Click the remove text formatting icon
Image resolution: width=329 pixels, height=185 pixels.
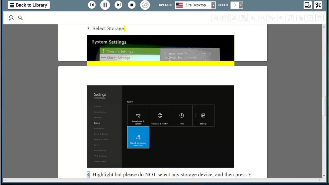pos(300,18)
